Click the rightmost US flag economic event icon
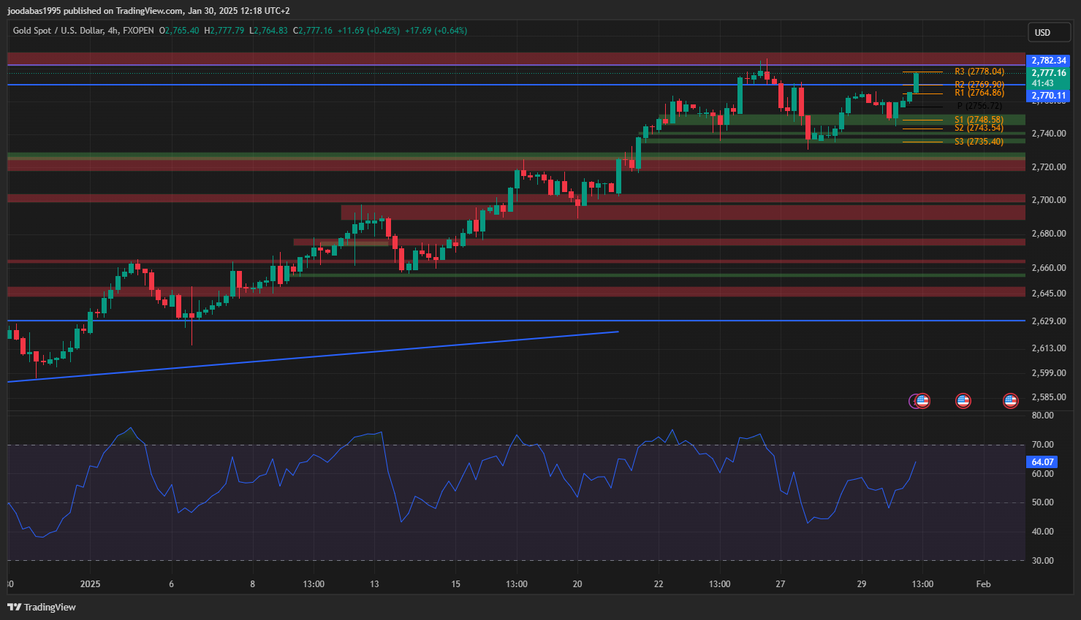The height and width of the screenshot is (620, 1081). click(x=1010, y=401)
